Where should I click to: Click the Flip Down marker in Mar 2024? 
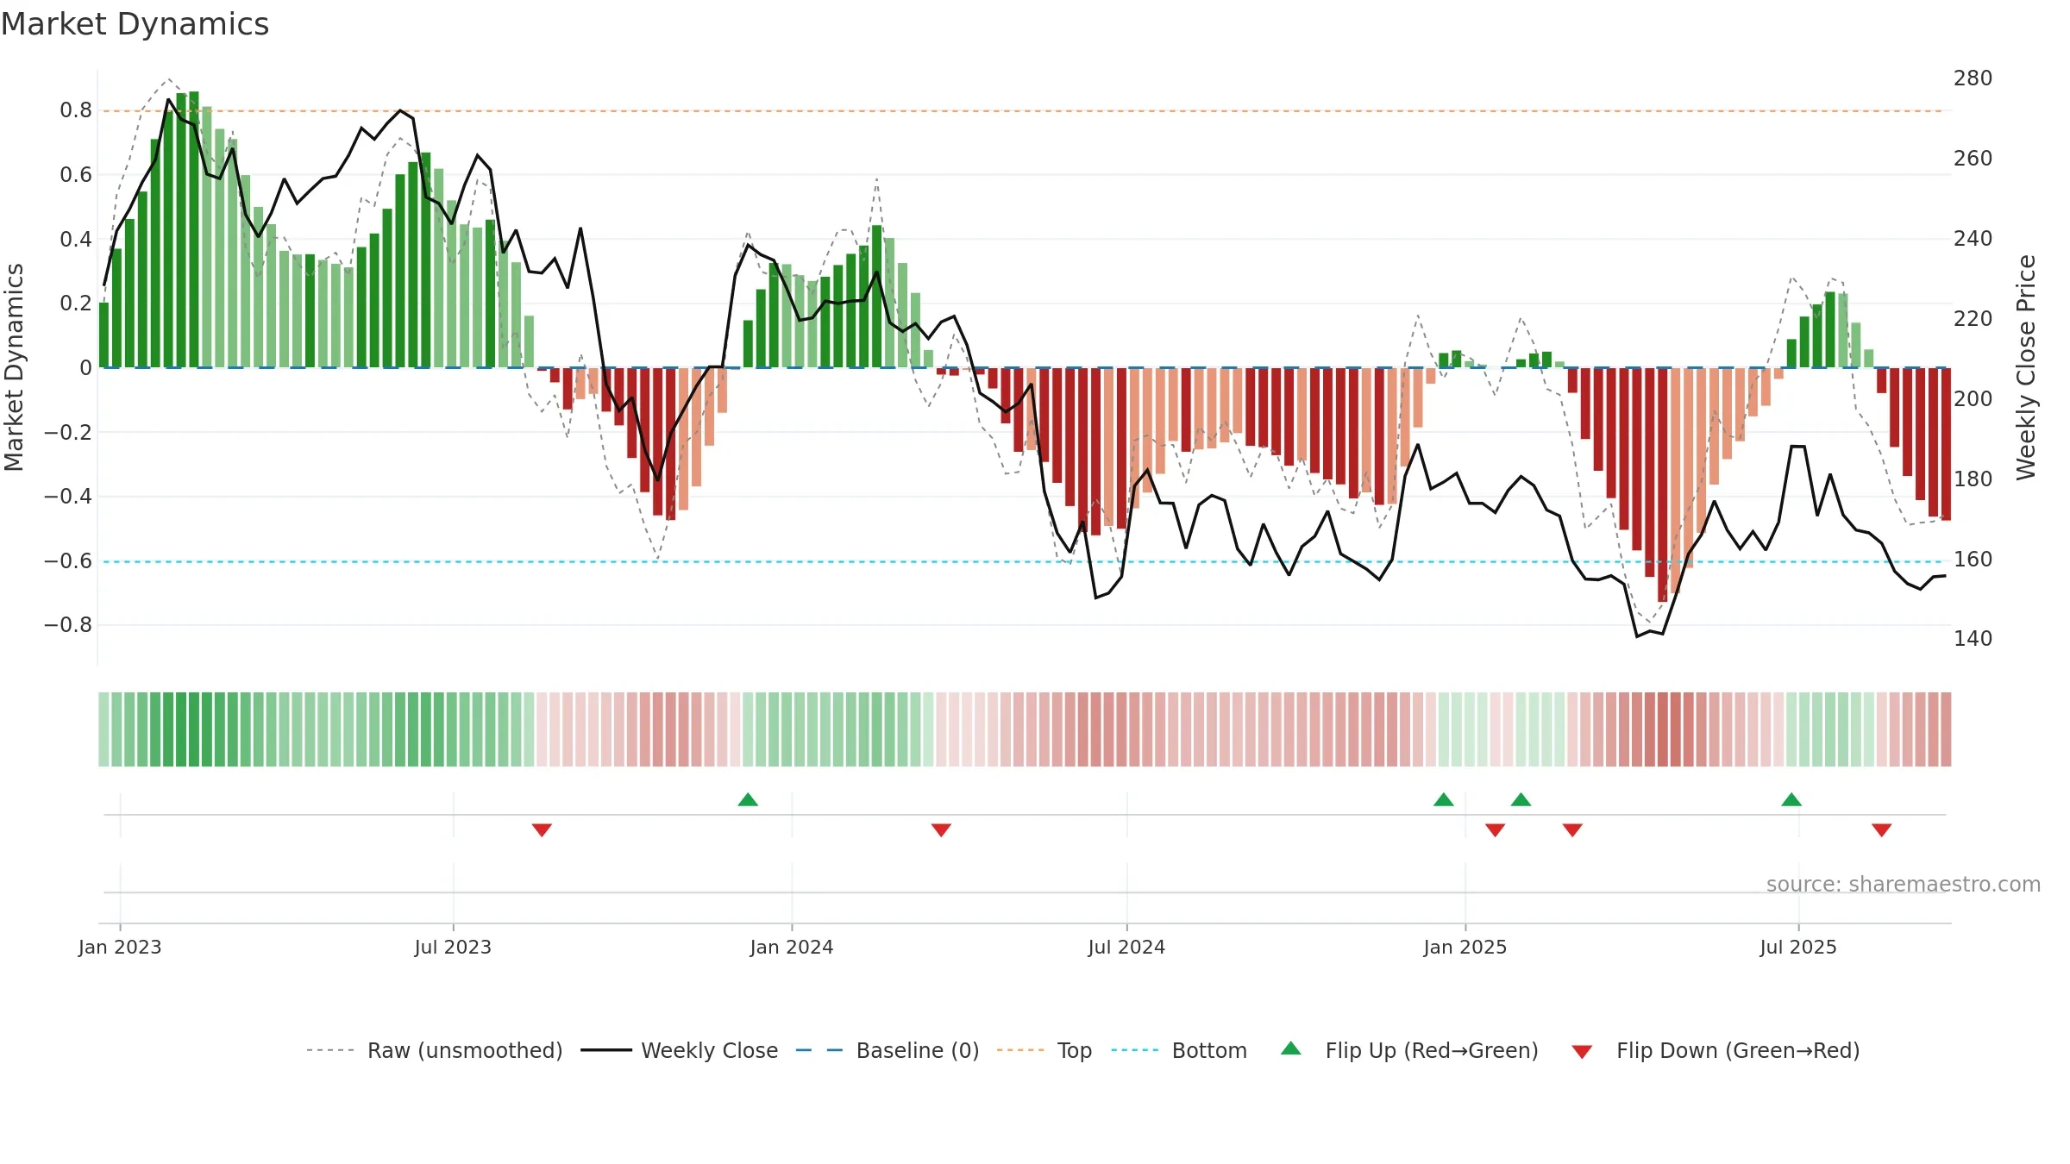(941, 829)
